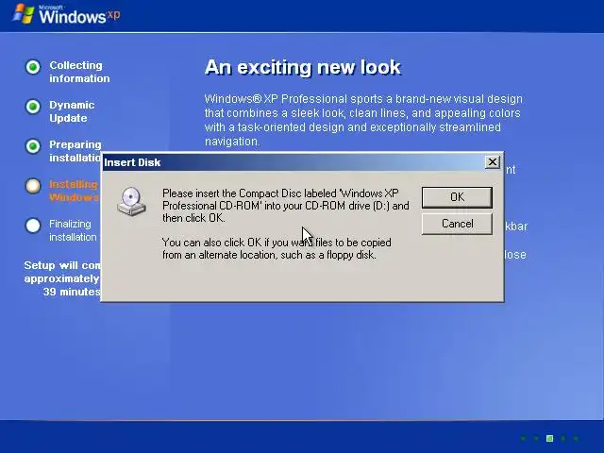
Task: Click the Installing Windows step indicator
Action: click(33, 186)
